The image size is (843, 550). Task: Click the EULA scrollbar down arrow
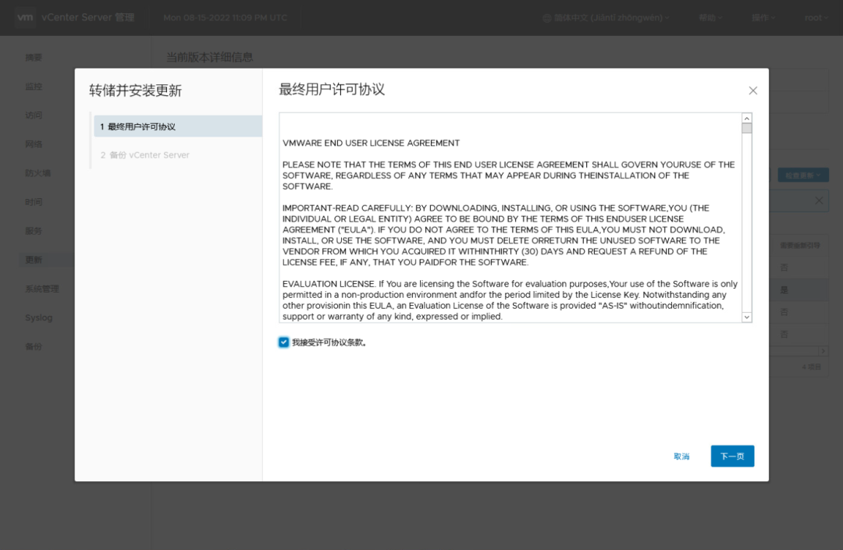click(x=747, y=318)
